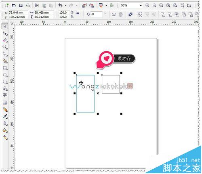The height and width of the screenshot is (174, 202).
Task: Intersect the selected objects
Action: (x=177, y=14)
